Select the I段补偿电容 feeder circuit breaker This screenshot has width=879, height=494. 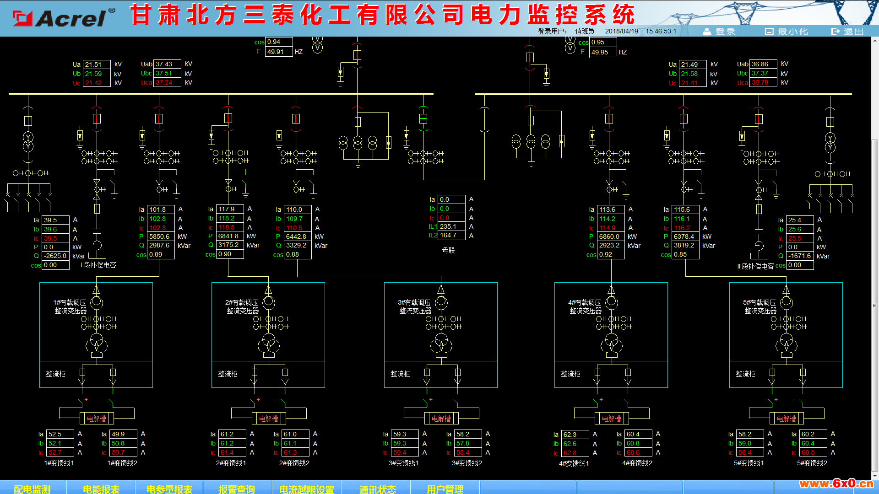(97, 119)
